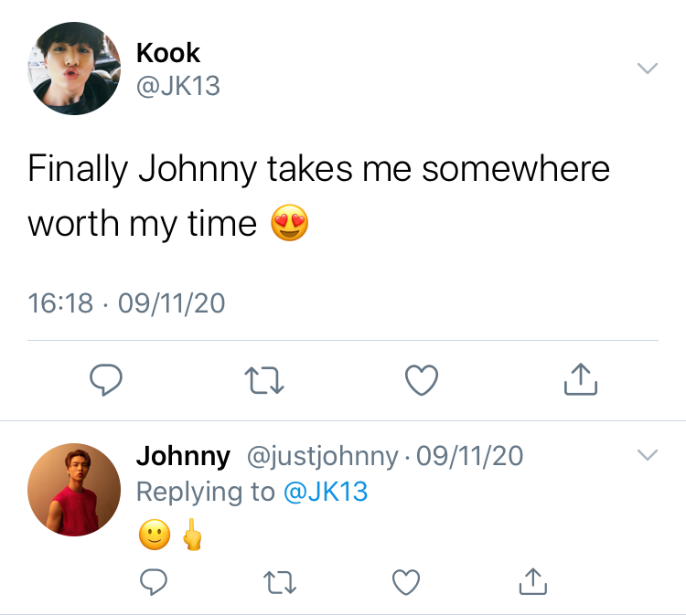Retweet Kook's tweet about Johnny
The height and width of the screenshot is (615, 686).
tap(264, 380)
